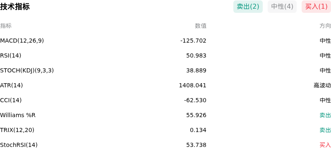Click the MACD value -125.702
331x149 pixels.
(x=193, y=41)
